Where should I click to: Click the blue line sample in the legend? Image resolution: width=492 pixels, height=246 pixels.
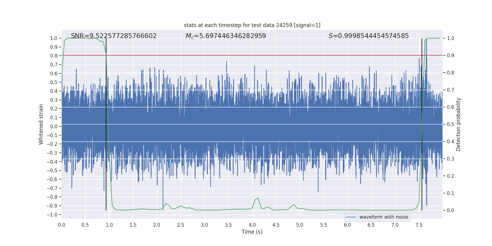click(x=351, y=217)
